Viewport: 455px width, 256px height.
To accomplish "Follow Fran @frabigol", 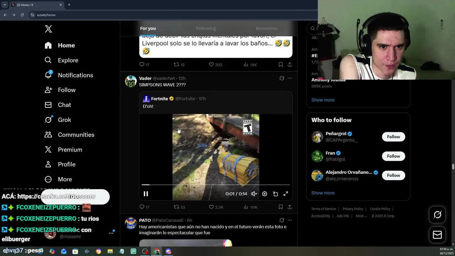I will coord(394,156).
